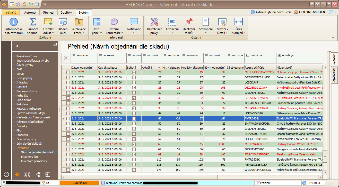Viewport: 339px width, 187px height.
Task: Expand the Inventoro tree node
Action: click(14, 148)
